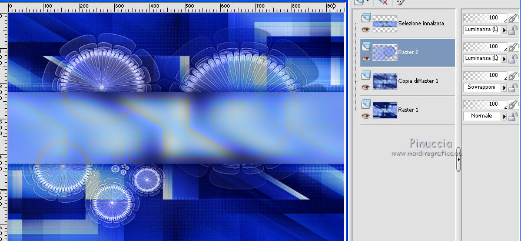Click the layer type icon of Copia diRaster 1
Viewport: 521px width, 241px height.
pos(366,75)
